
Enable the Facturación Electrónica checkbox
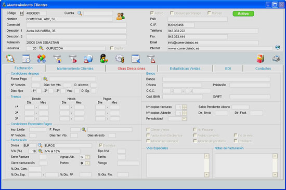pos(148,135)
